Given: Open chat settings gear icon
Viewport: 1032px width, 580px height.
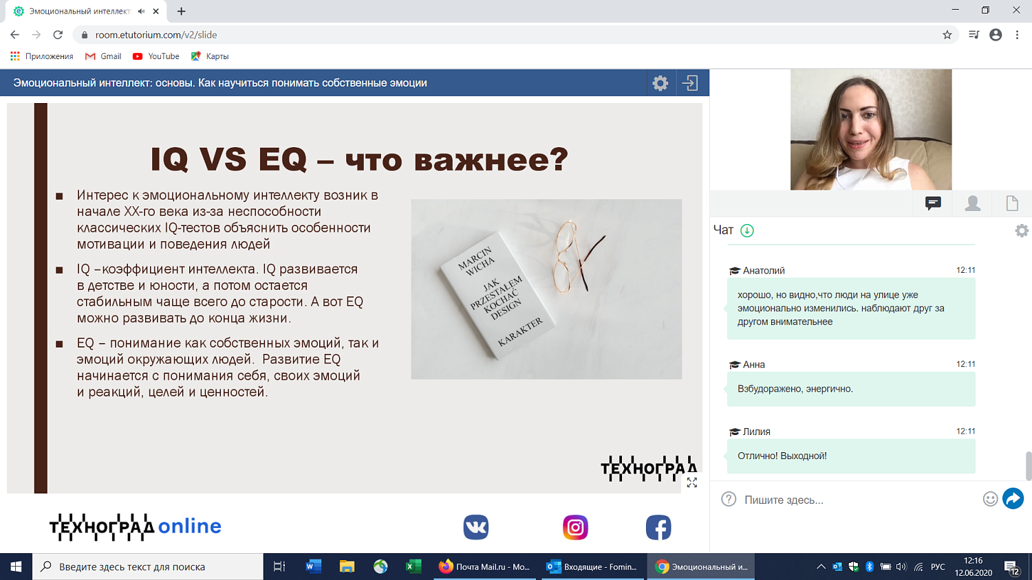Looking at the screenshot, I should pyautogui.click(x=1022, y=231).
